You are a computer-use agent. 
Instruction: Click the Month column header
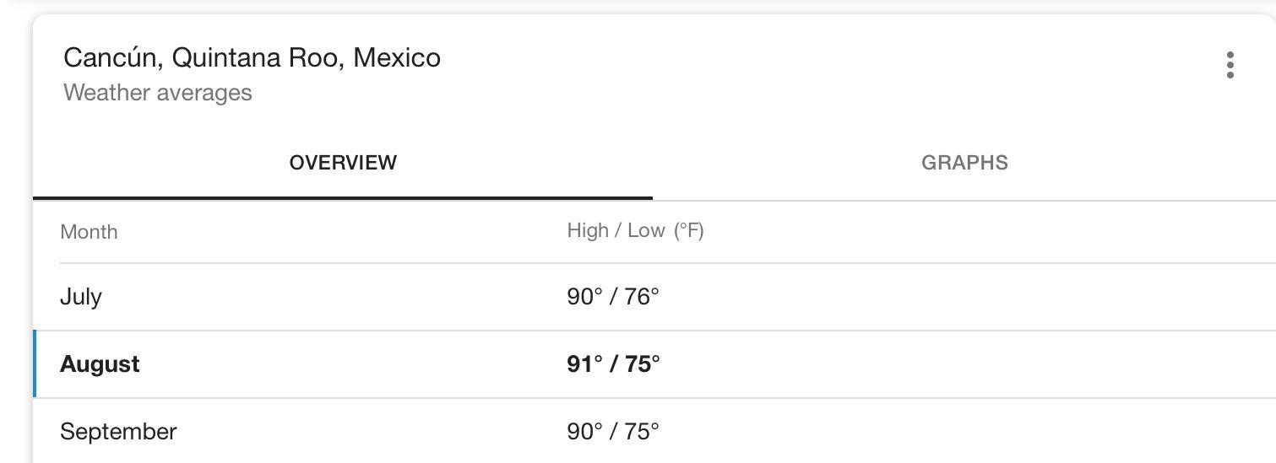tap(89, 232)
